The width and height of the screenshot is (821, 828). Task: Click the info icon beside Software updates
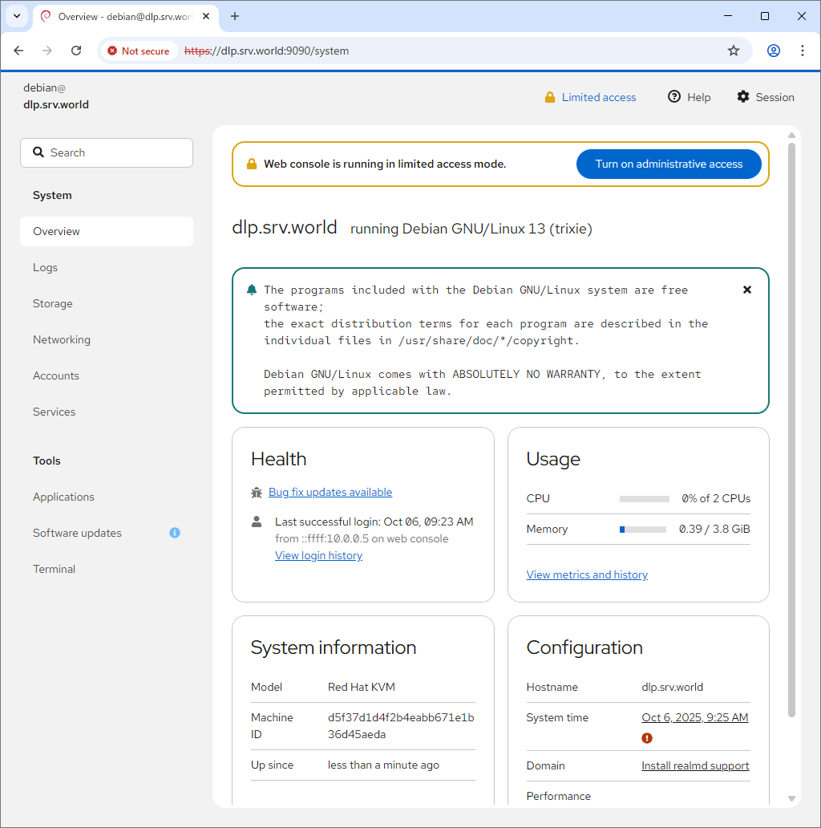point(175,533)
